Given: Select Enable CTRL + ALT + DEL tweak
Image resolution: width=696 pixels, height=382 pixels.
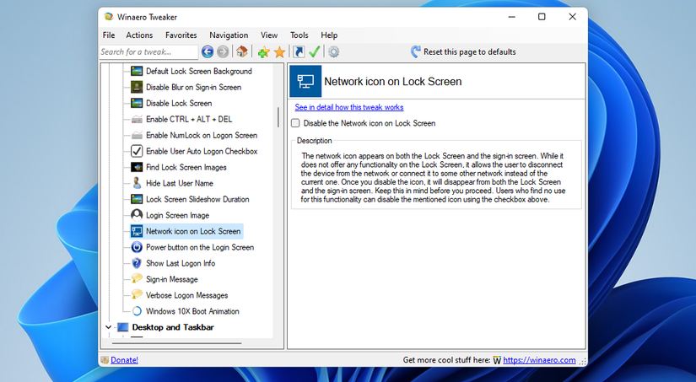Looking at the screenshot, I should point(189,119).
